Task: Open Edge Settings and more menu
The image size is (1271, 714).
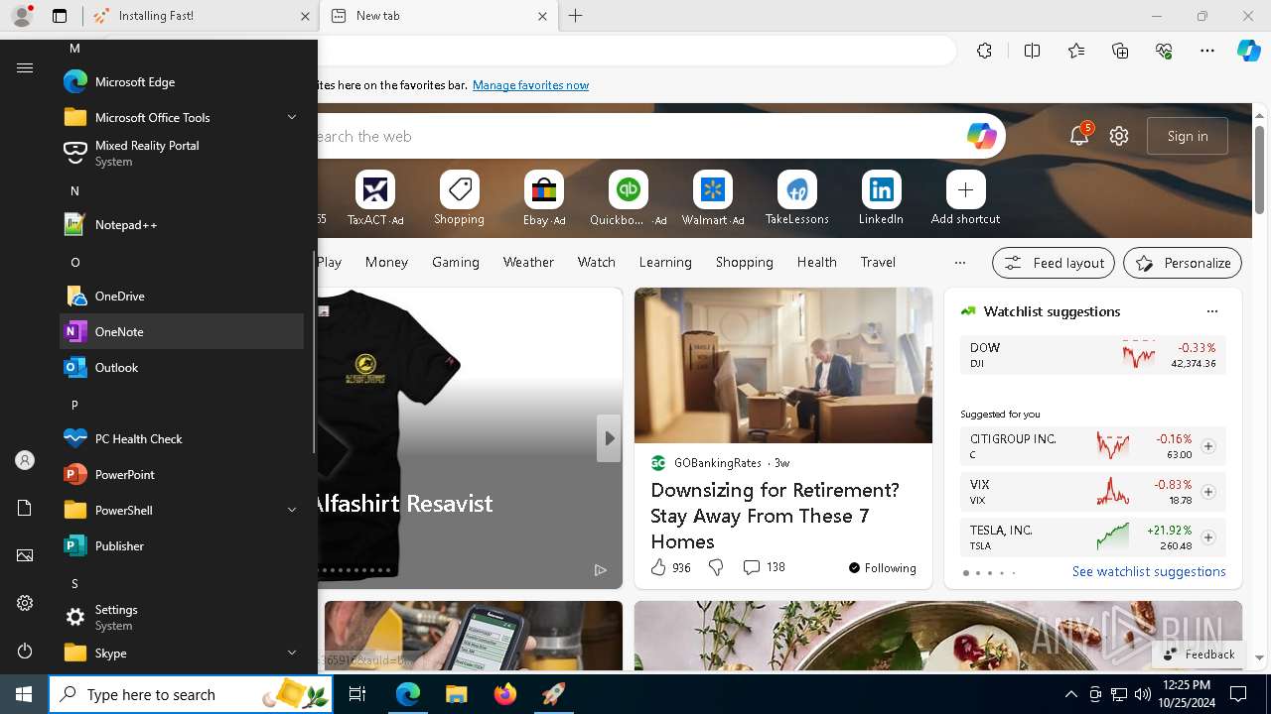Action: 1207,52
